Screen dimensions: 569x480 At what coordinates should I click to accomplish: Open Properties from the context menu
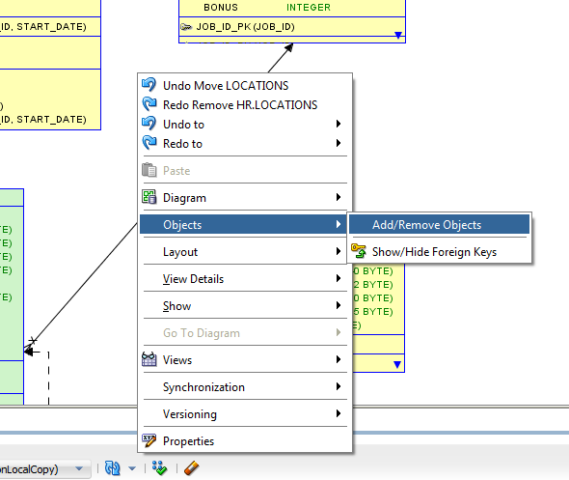click(x=245, y=440)
